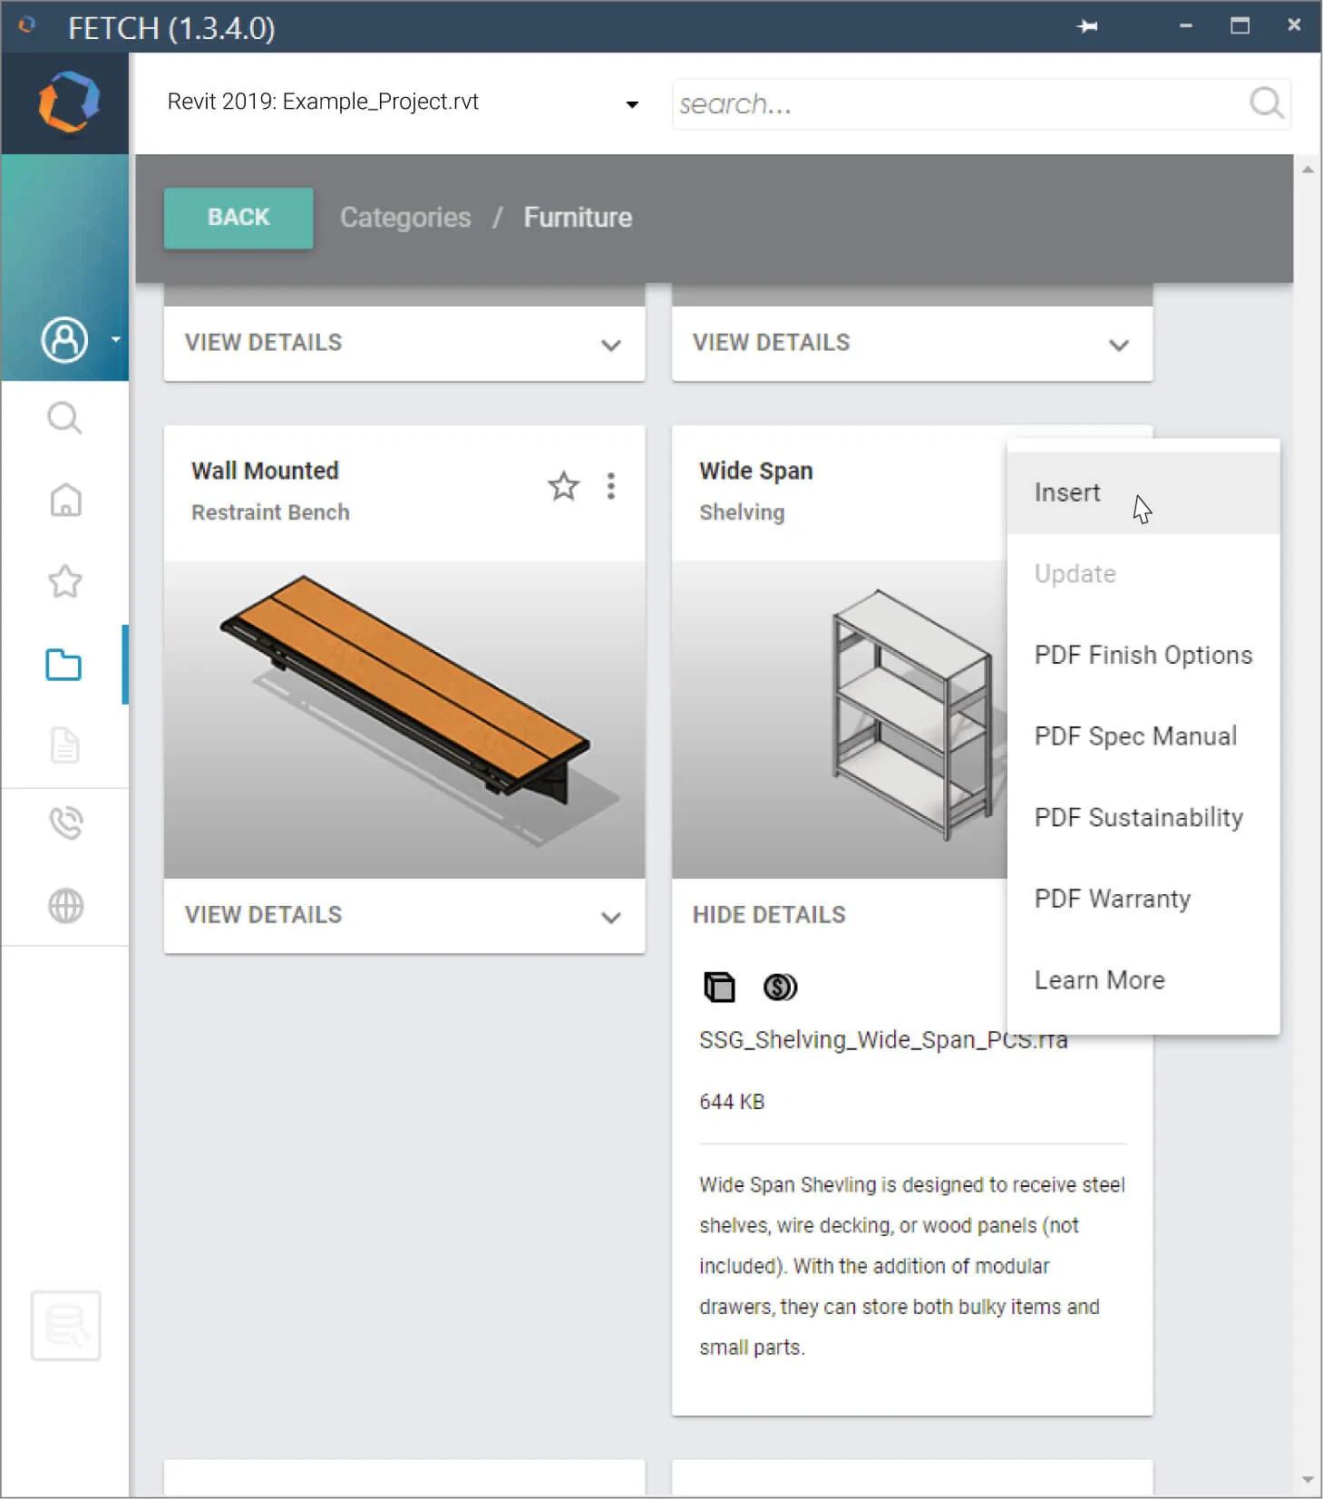Open PDF Sustainability
This screenshot has width=1323, height=1499.
point(1143,818)
